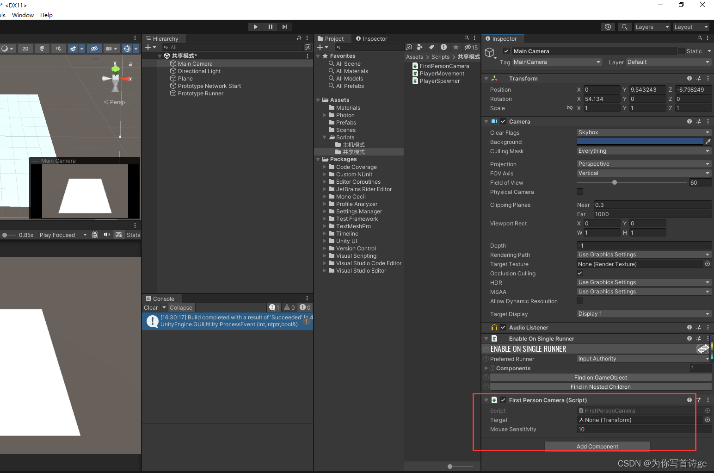Open Transform component help icon
This screenshot has height=473, width=714.
(689, 78)
